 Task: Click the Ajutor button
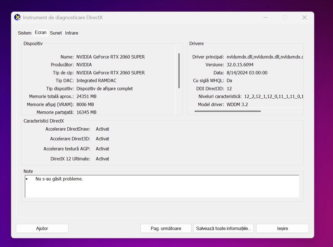pos(42,229)
